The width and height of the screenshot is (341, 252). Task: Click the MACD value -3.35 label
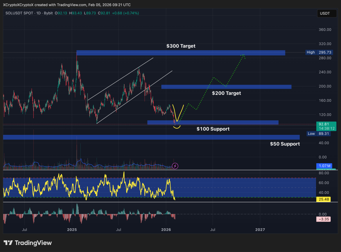(323, 219)
